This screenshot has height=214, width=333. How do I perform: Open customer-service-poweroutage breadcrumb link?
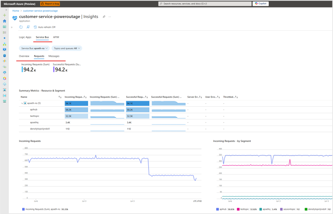tap(40, 11)
